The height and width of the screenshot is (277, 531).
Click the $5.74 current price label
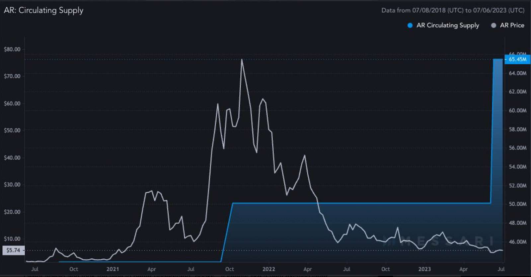click(13, 250)
